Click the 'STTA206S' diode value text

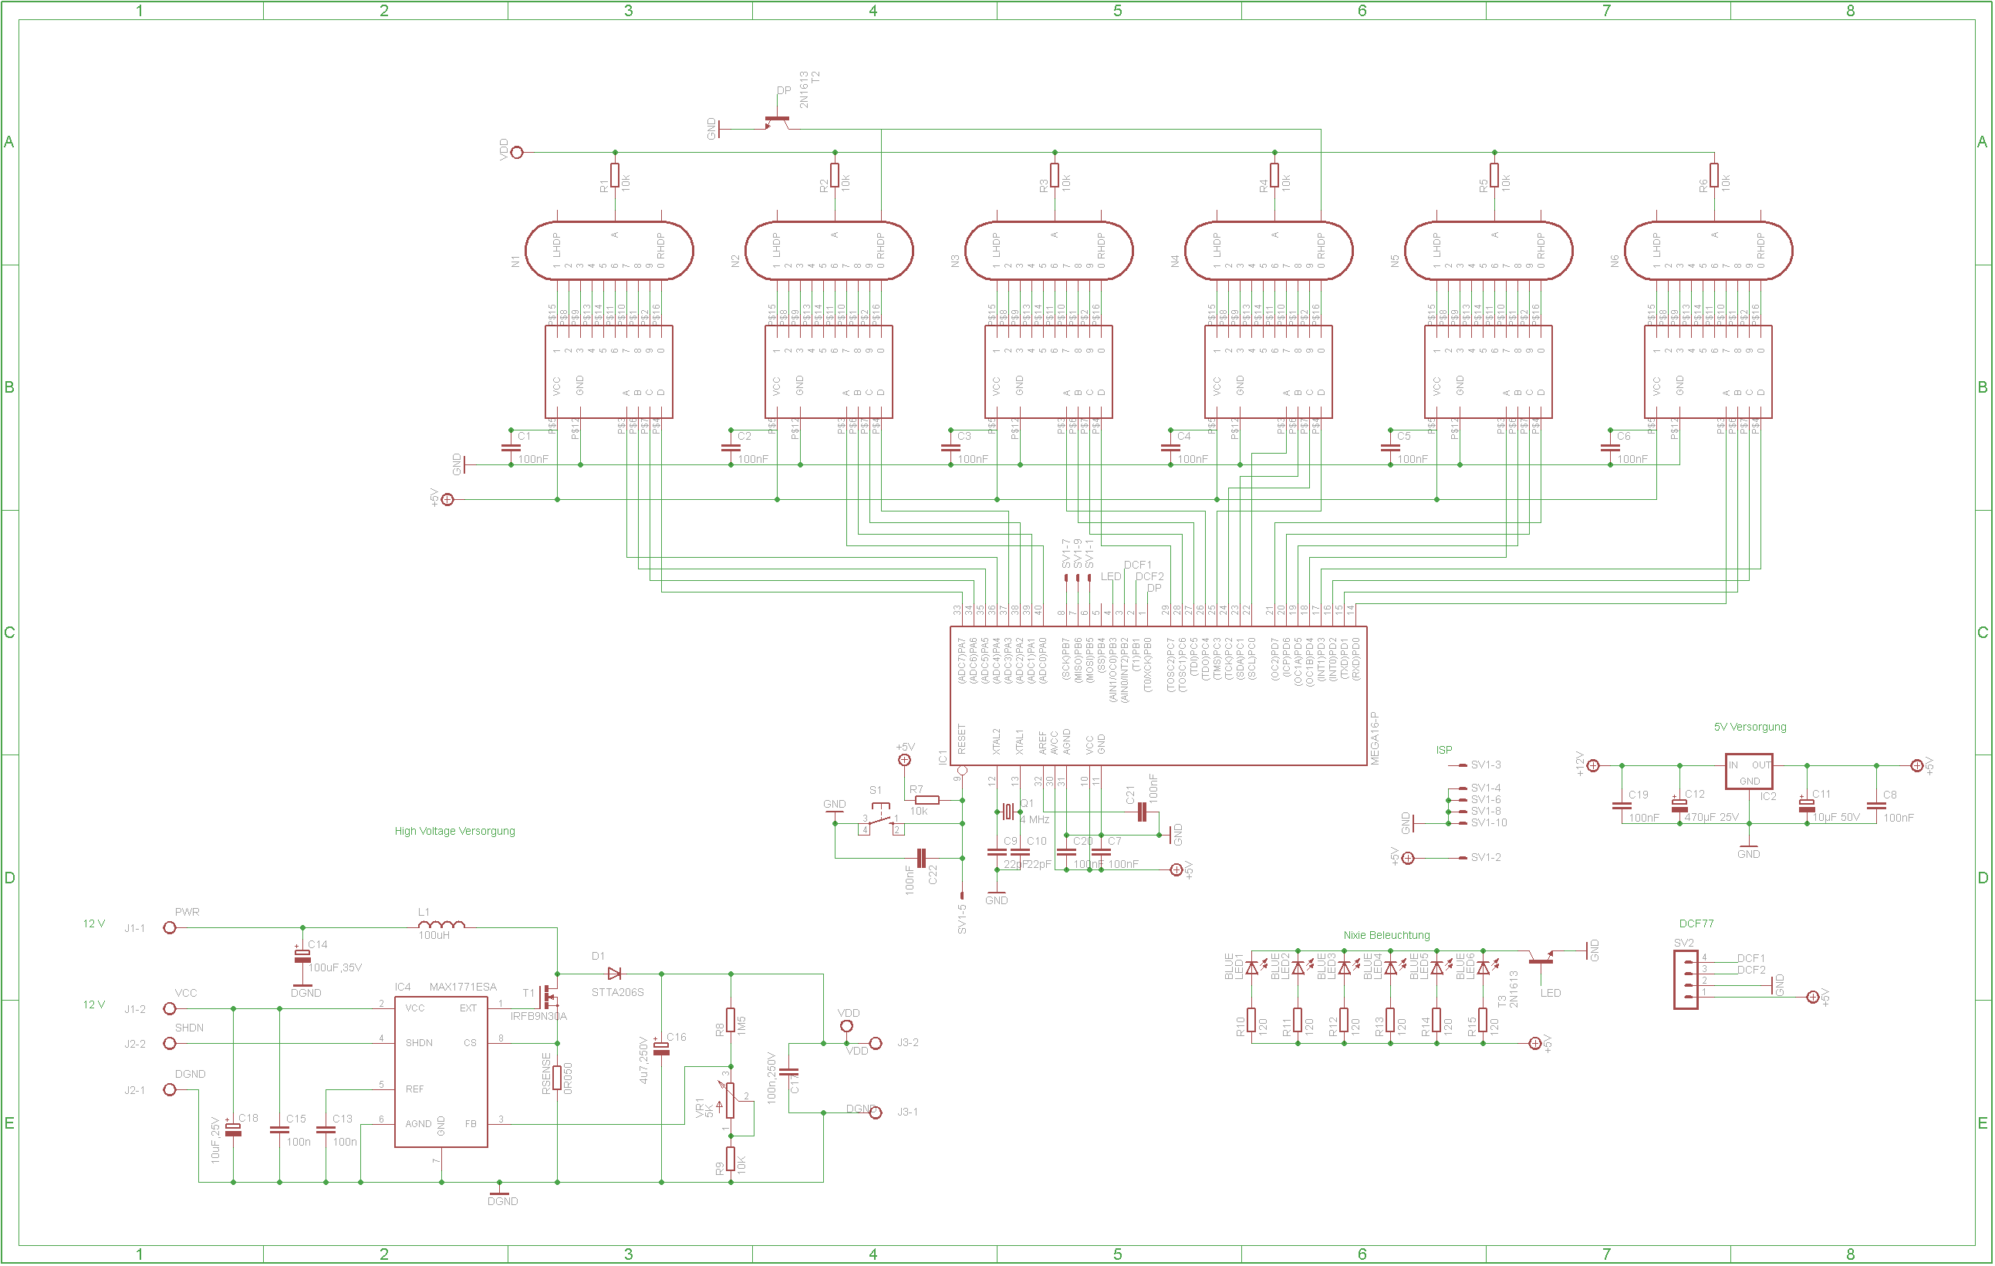tap(617, 993)
